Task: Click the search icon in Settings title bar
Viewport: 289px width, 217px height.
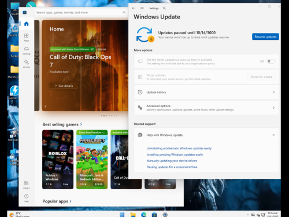Action: tap(164, 8)
